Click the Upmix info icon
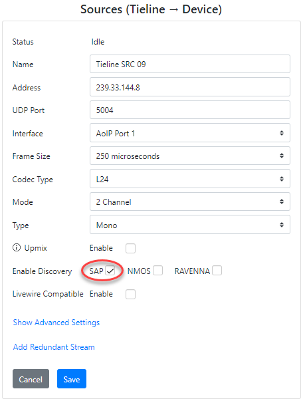303x401 pixels. (x=17, y=247)
